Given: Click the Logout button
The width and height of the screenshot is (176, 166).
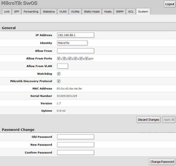Looking at the screenshot, I should (x=170, y=4).
